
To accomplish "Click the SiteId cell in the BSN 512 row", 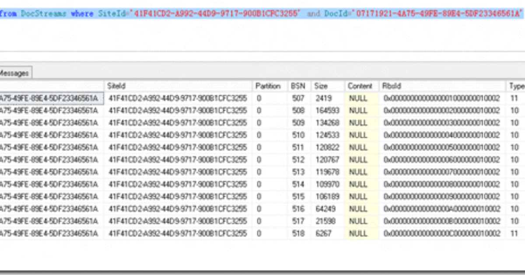I will tap(178, 160).
